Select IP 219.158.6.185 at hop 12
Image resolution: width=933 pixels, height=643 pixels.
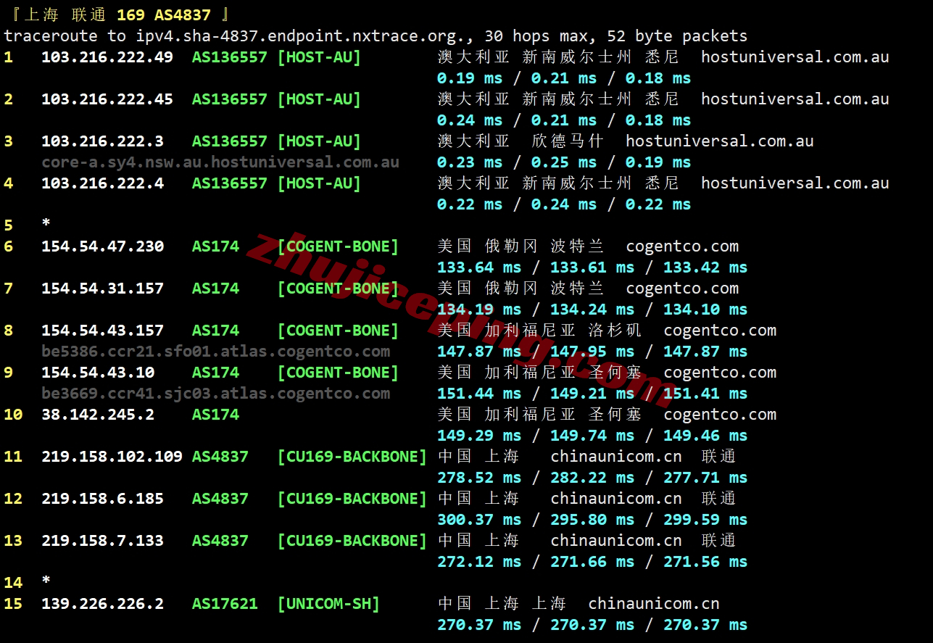coord(102,499)
